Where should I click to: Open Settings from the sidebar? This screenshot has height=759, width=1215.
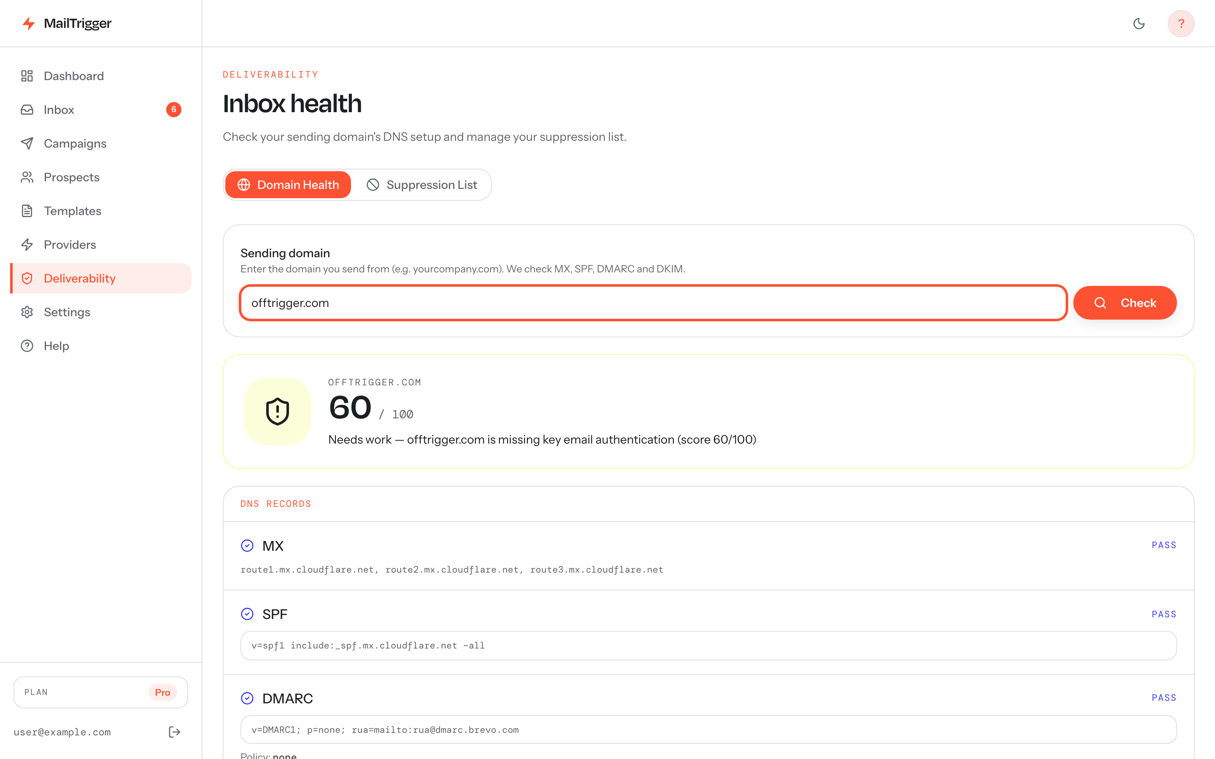pyautogui.click(x=100, y=312)
